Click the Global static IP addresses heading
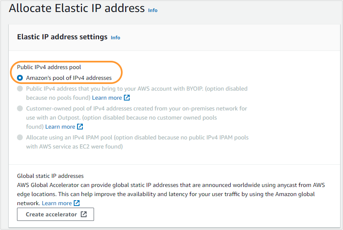 50,176
